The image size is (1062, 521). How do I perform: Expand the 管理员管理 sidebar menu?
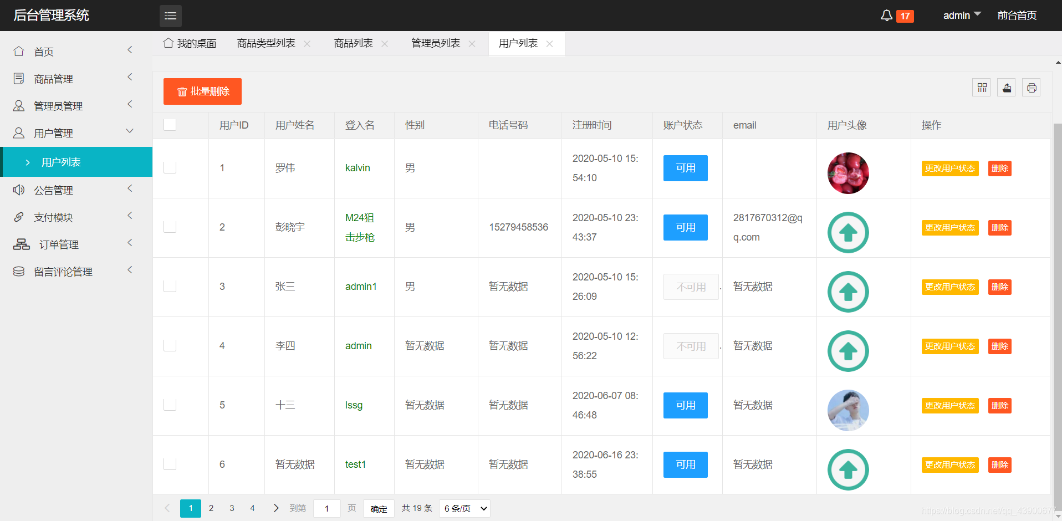tap(130, 104)
